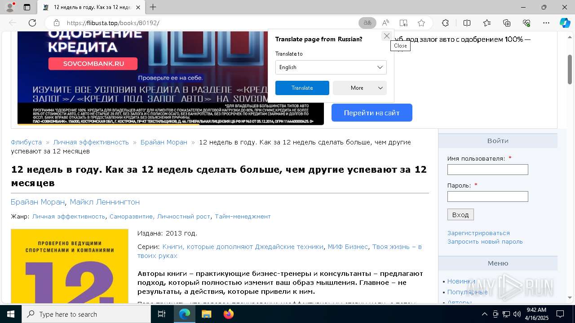Open the Action Center notifications icon
The width and height of the screenshot is (575, 323).
[x=560, y=314]
